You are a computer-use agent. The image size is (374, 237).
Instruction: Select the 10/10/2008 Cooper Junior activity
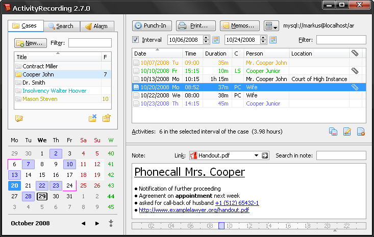coord(249,71)
